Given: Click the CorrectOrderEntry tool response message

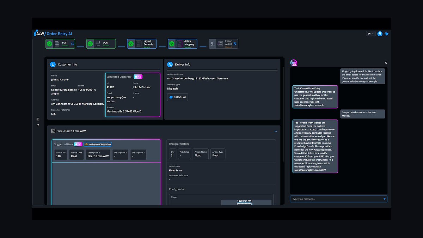Looking at the screenshot, I should (315, 97).
